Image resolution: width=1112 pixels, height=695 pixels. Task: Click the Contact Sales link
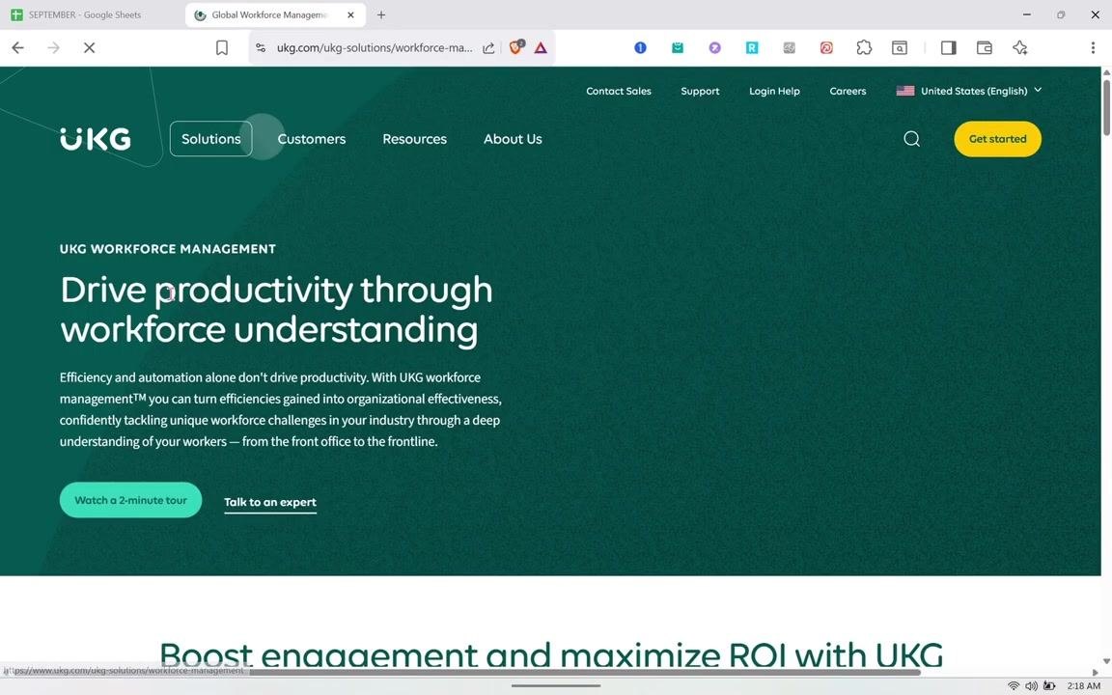619,91
